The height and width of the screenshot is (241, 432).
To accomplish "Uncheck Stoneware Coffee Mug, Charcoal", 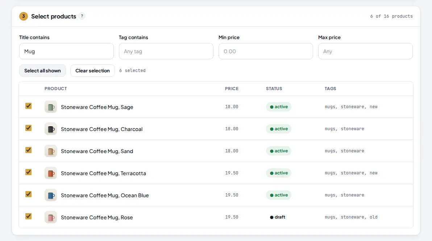I will coord(28,128).
